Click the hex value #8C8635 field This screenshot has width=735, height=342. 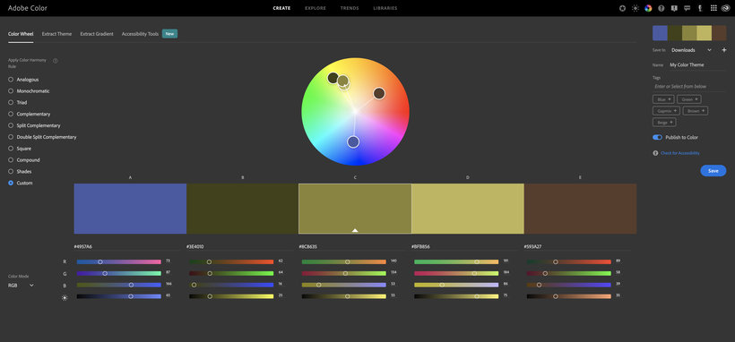point(351,246)
